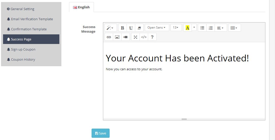Viewport: 275px width, 140px height.
Task: Open General Setting in sidebar
Action: point(31,9)
